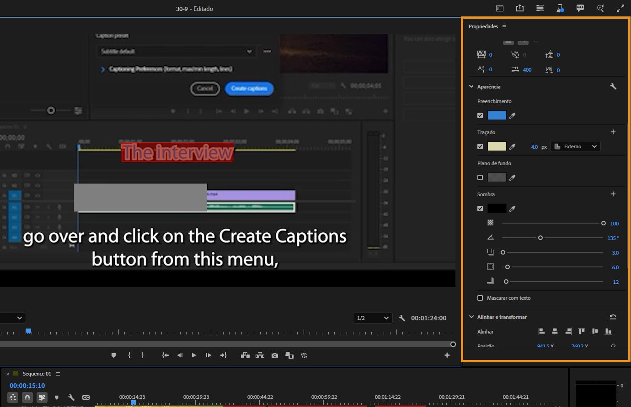This screenshot has height=407, width=631.
Task: Enable the Plano de fundo checkbox
Action: [x=480, y=177]
